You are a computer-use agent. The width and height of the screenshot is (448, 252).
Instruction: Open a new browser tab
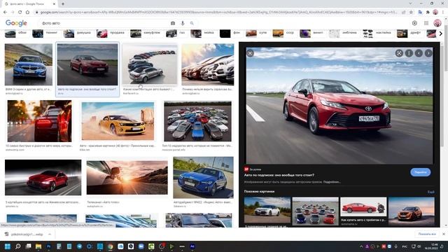click(63, 3)
